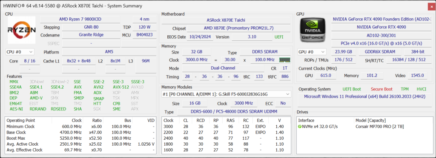Click the 16 GB module size field

point(195,103)
